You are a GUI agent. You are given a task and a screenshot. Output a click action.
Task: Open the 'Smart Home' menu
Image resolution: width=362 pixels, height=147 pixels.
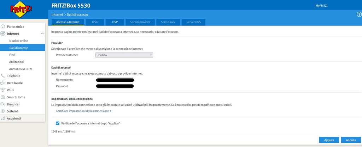pyautogui.click(x=16, y=97)
